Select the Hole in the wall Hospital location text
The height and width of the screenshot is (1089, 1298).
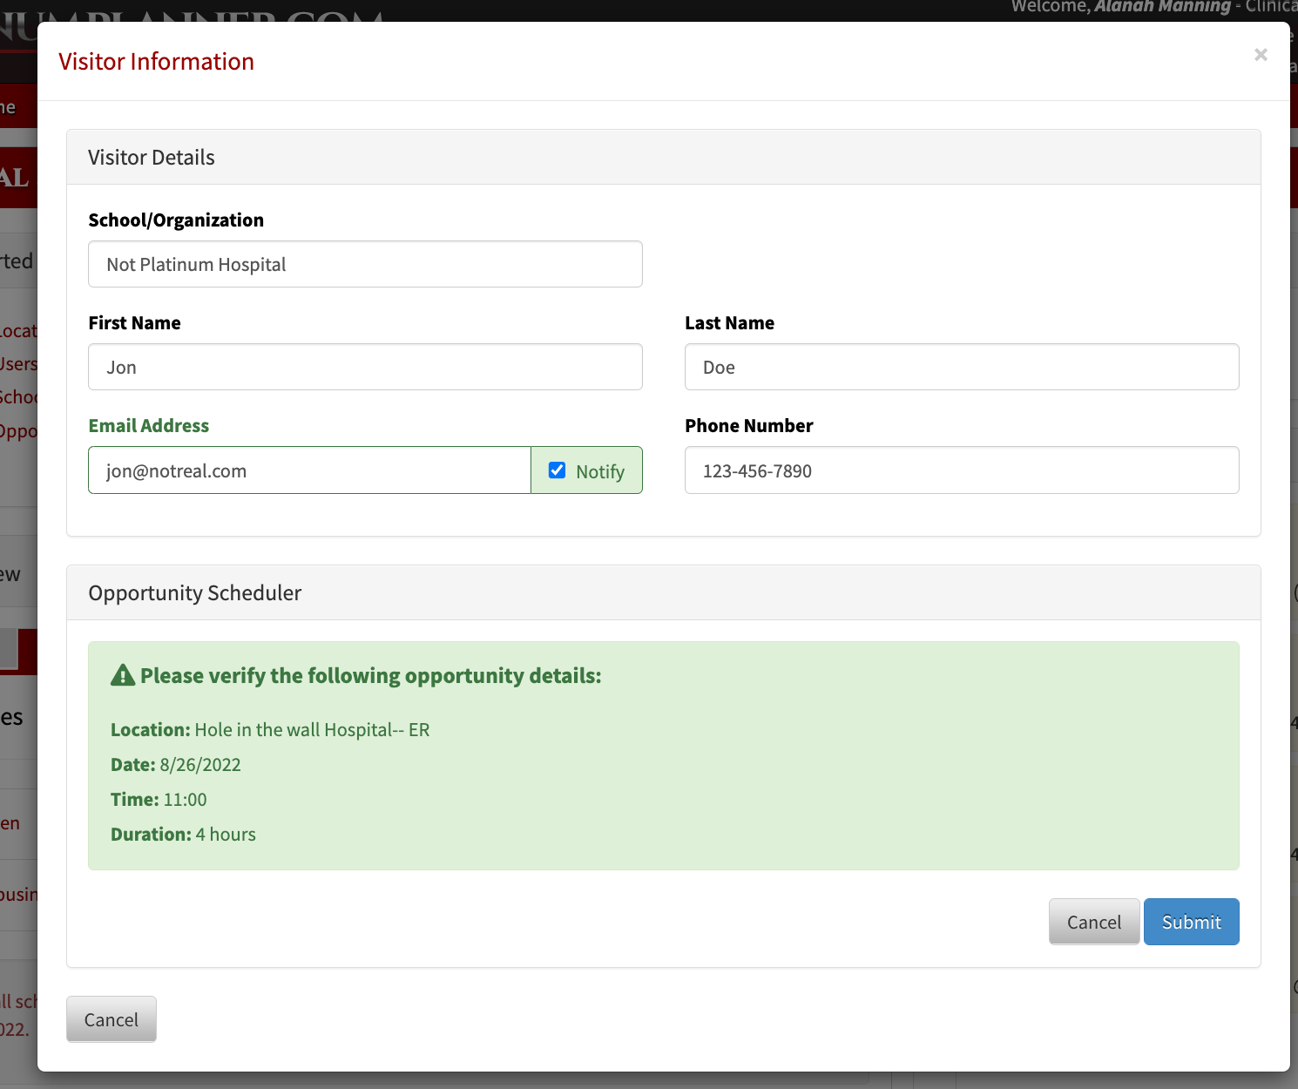pos(311,729)
